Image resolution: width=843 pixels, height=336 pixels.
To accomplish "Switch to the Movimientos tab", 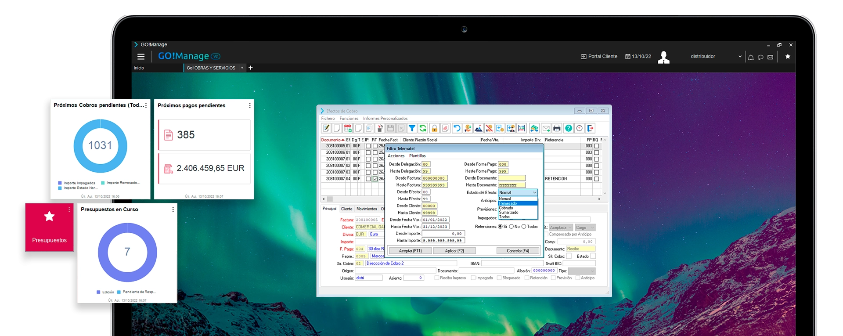I will tap(367, 209).
